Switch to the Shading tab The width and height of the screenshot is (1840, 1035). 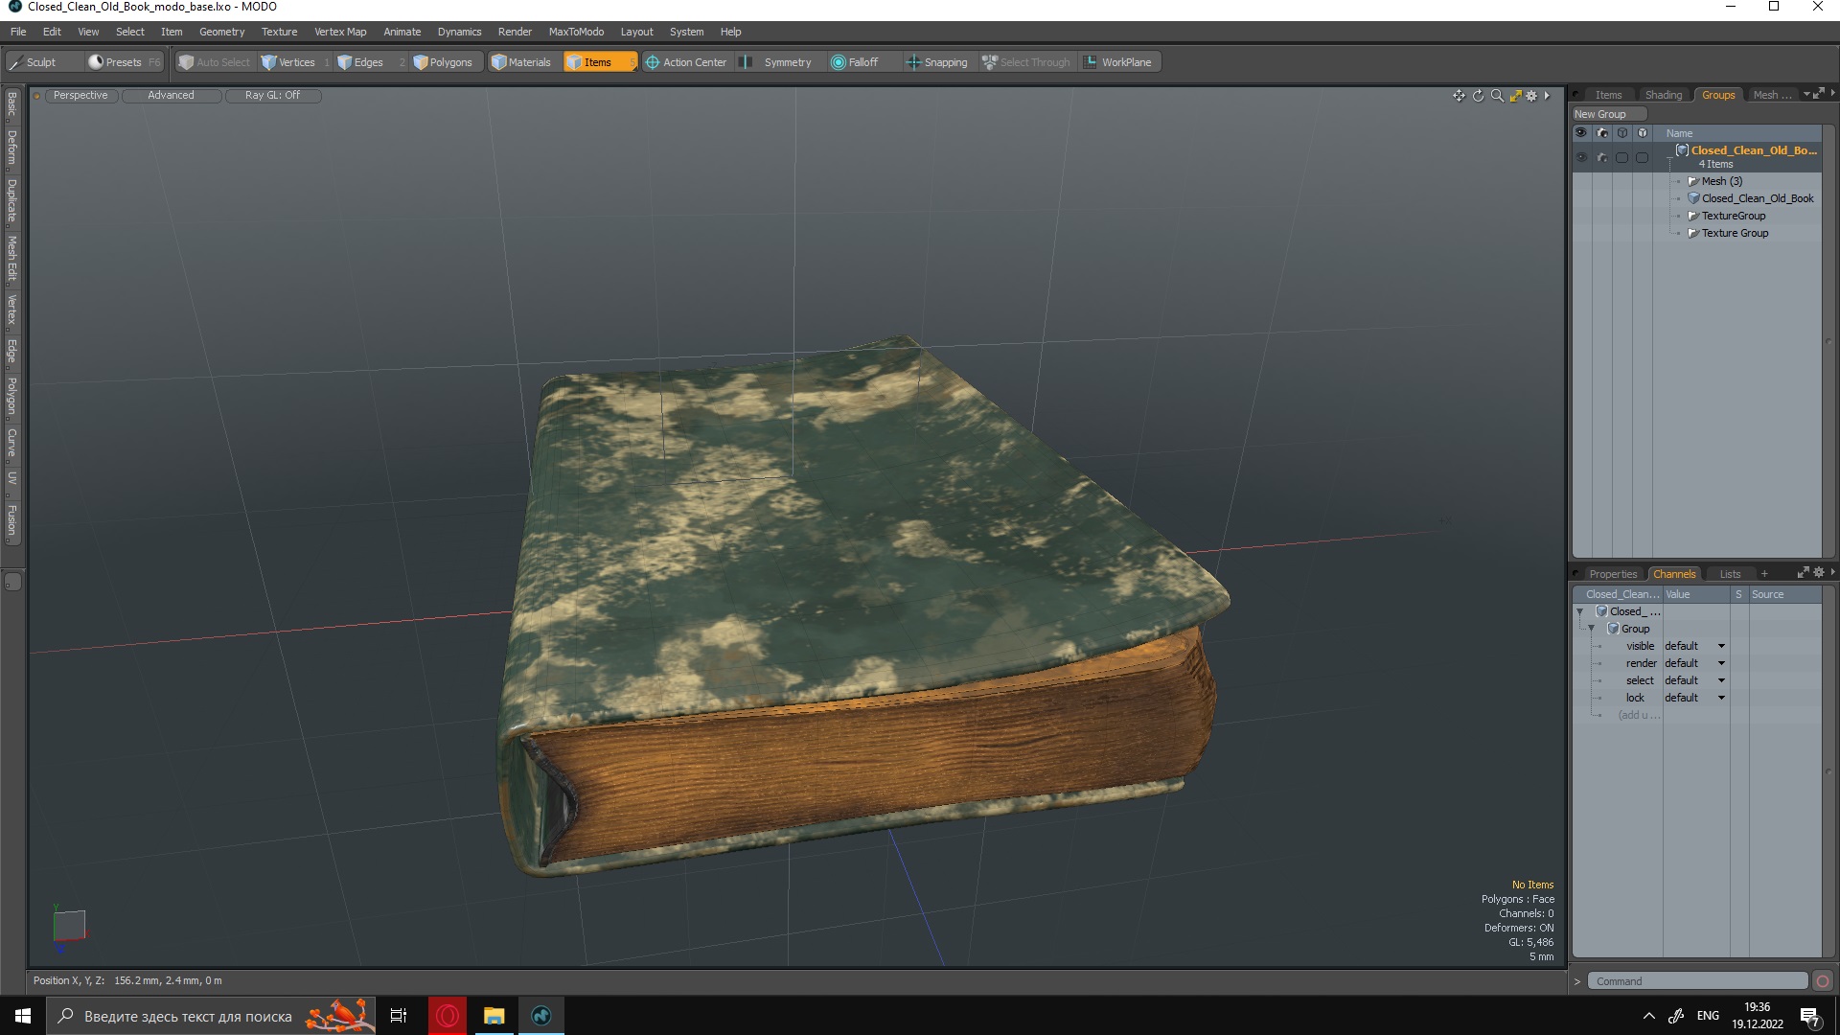[1663, 95]
